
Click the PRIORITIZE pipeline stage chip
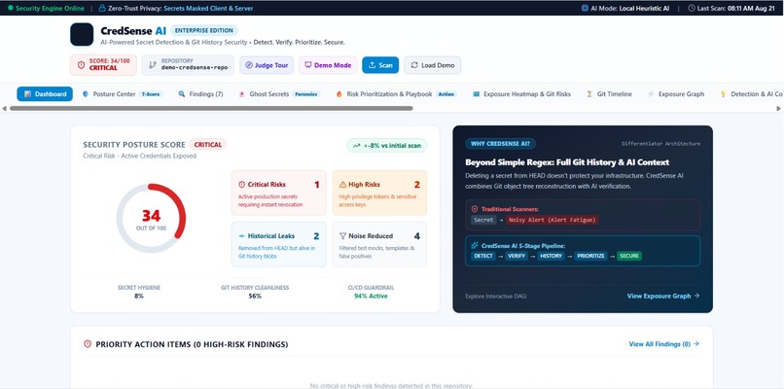590,256
